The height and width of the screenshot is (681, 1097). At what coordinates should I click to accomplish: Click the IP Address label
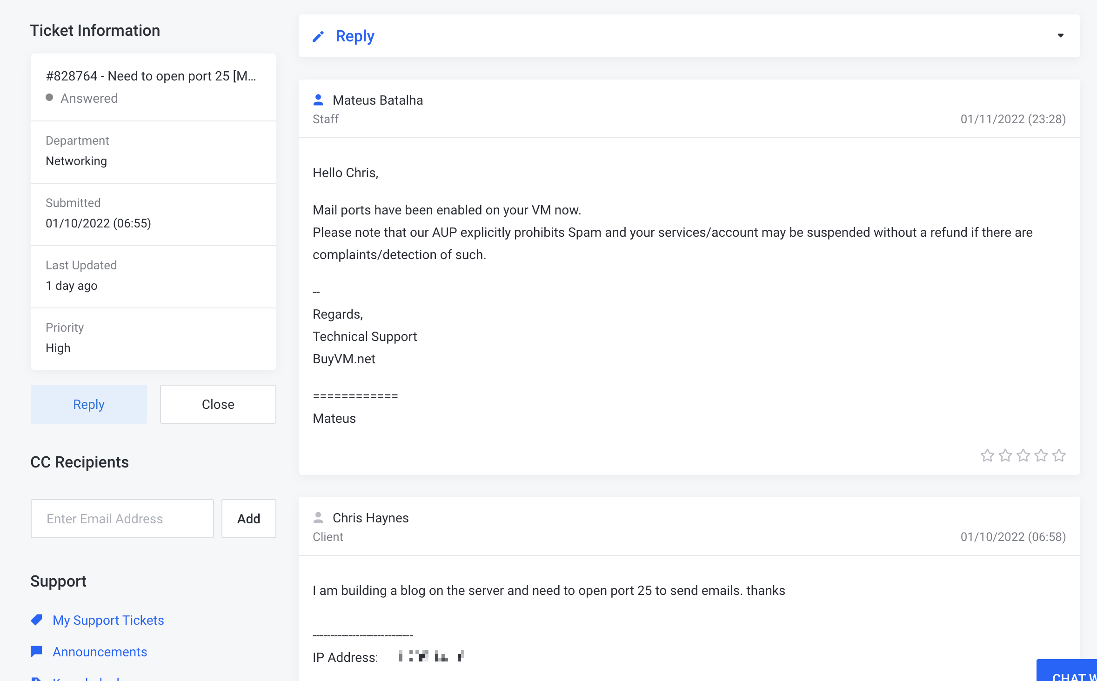click(x=345, y=657)
